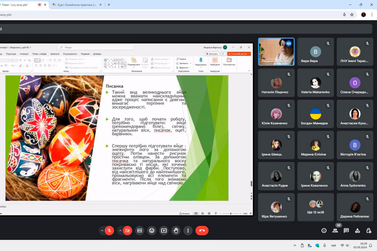This screenshot has height=251, width=377.
Task: Open the Chrome profile avatar
Action: tap(363, 15)
